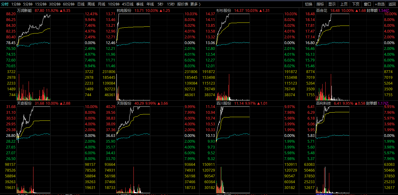398x195 pixels.
Task: Go to previous page with 上页
Action: (x=344, y=4)
